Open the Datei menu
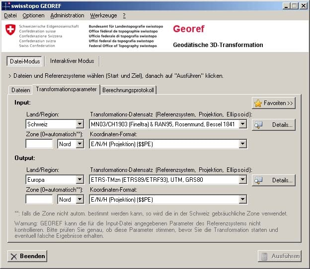 [10, 15]
